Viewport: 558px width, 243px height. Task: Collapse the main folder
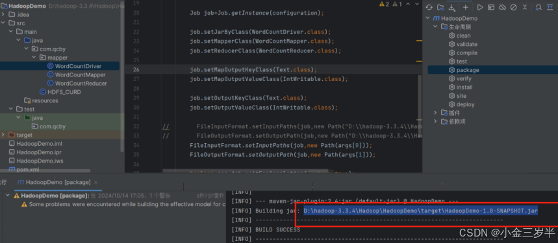point(10,32)
